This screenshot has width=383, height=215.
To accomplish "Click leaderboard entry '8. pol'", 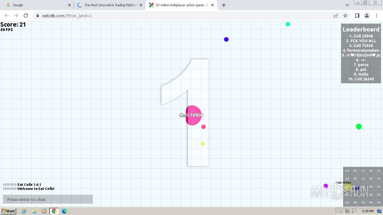I will 361,70.
